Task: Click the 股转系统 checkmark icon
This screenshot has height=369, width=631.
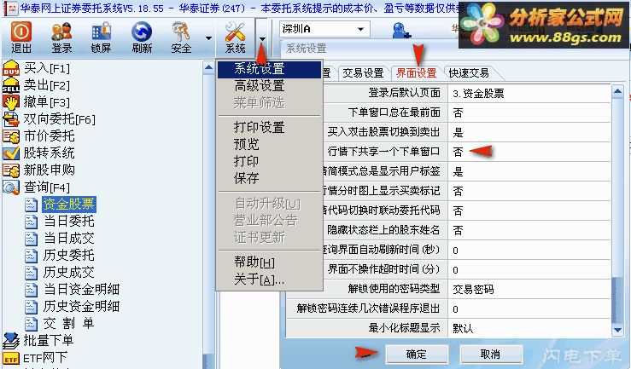Action: point(11,153)
